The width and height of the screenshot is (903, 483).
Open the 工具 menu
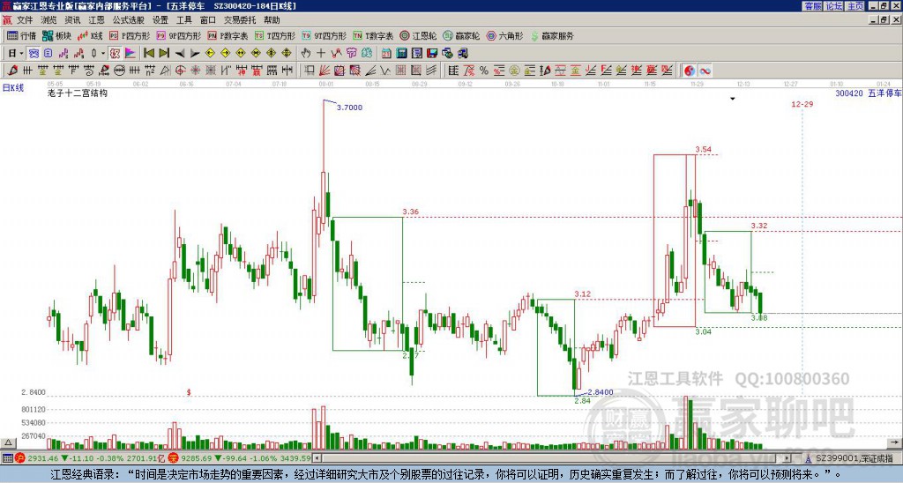click(184, 20)
